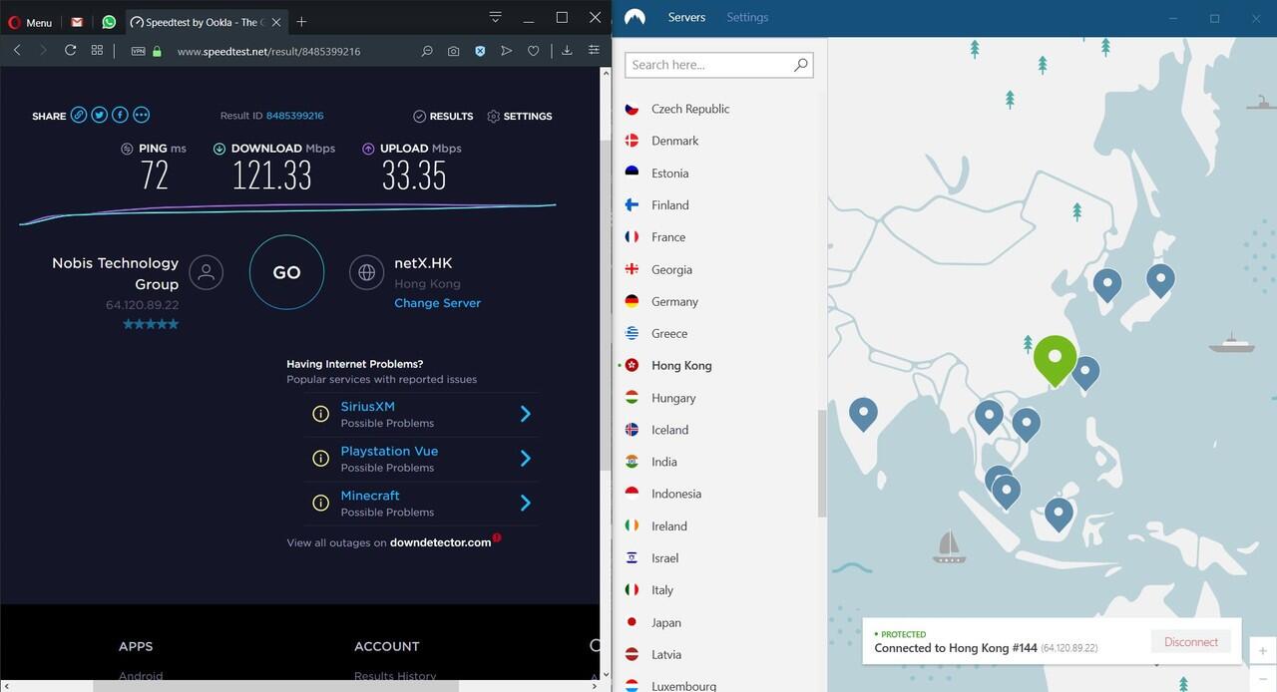The width and height of the screenshot is (1277, 692).
Task: Zoom out the NordVPN map
Action: coord(1262,677)
